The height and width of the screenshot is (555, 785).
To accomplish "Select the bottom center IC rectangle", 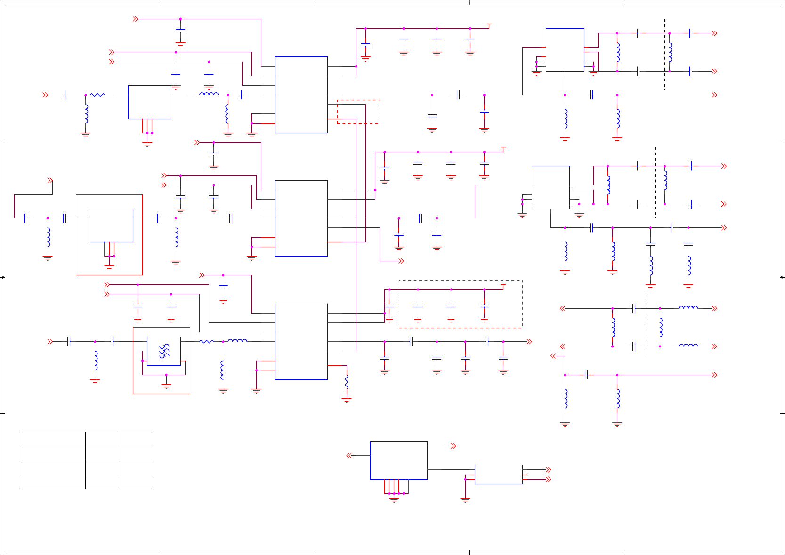I will point(301,342).
